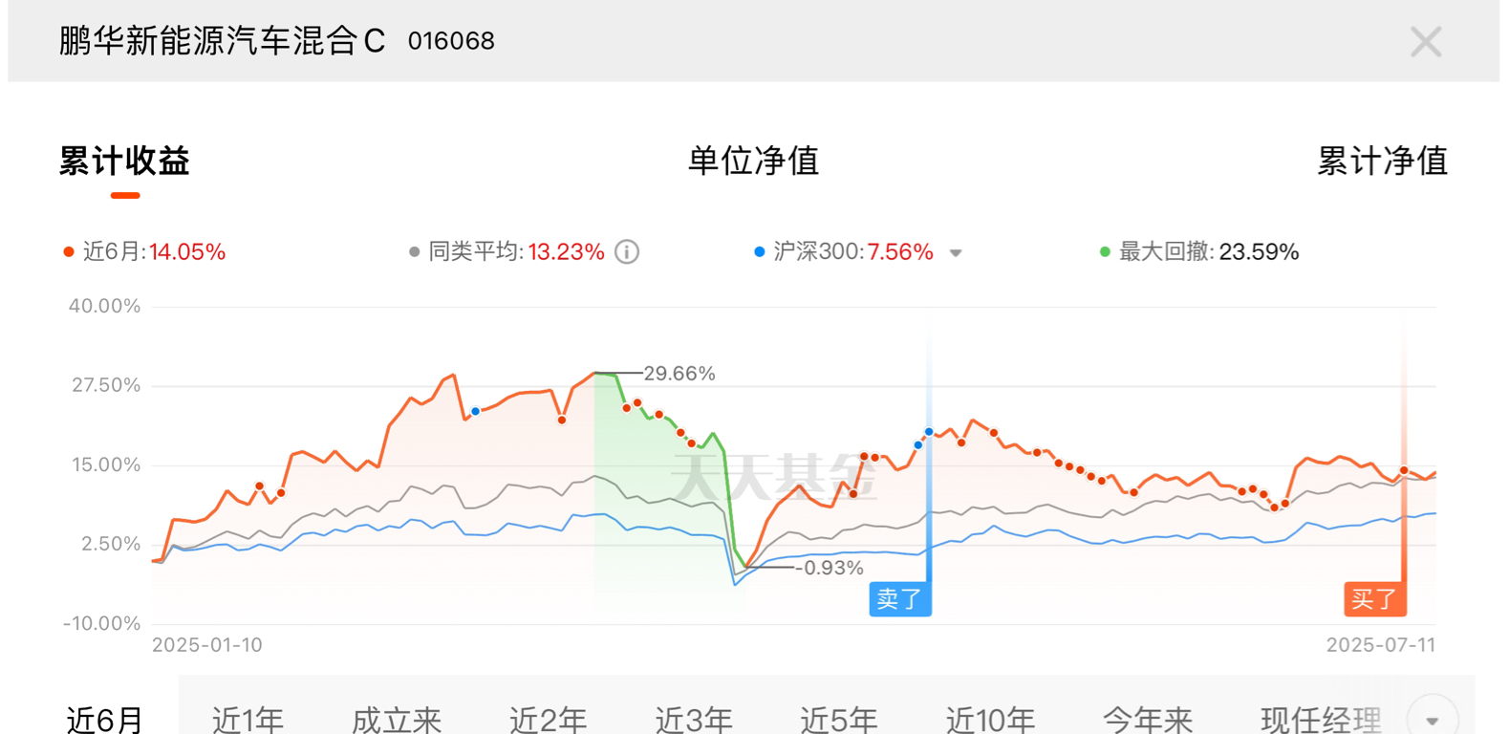Viewport: 1509px width, 734px height.
Task: Select the 成立来 time range
Action: tap(397, 719)
